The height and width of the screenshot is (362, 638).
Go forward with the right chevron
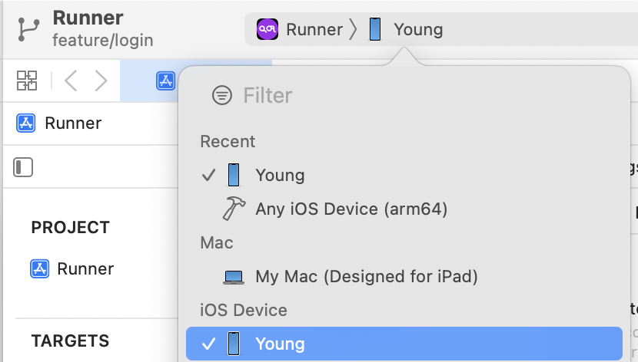[101, 81]
